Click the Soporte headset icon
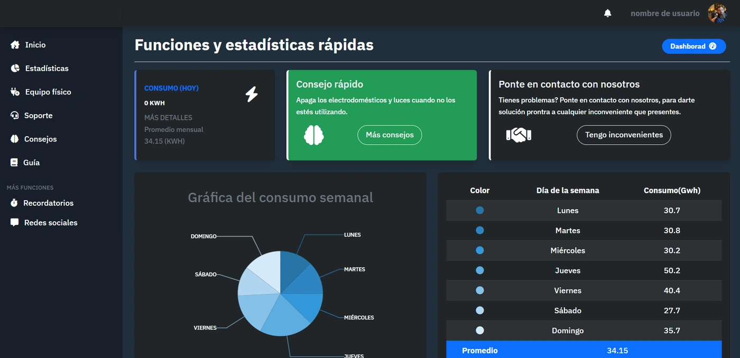Viewport: 740px width, 358px height. [x=15, y=115]
